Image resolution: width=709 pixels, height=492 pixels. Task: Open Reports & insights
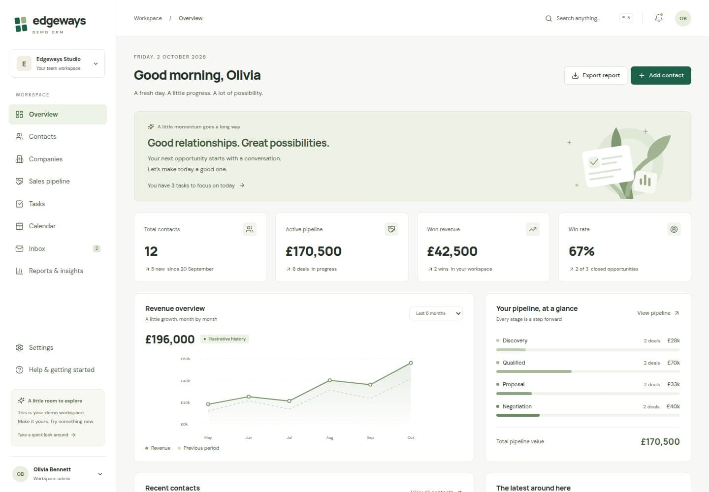pyautogui.click(x=58, y=271)
